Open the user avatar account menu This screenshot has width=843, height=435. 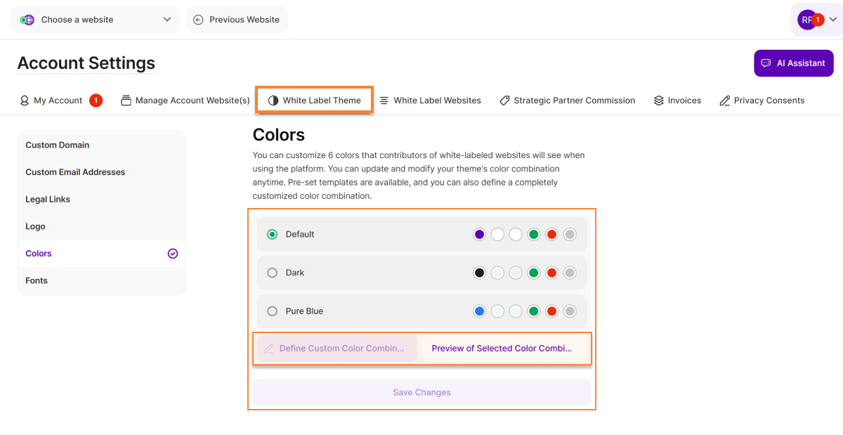(807, 20)
